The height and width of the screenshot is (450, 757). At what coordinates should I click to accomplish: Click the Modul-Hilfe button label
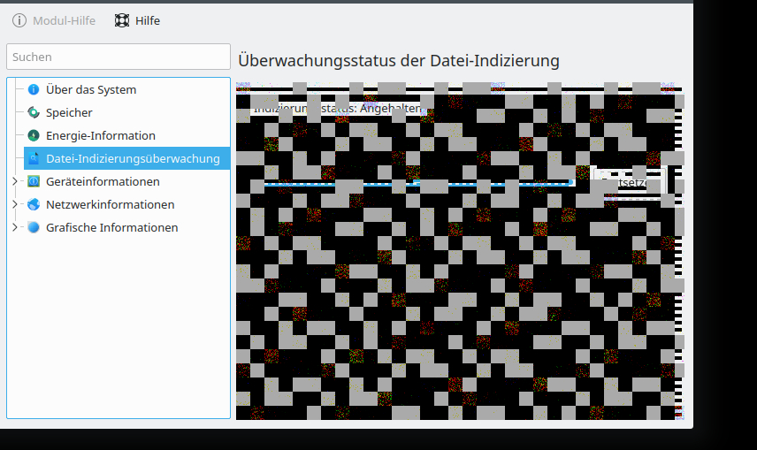(65, 20)
